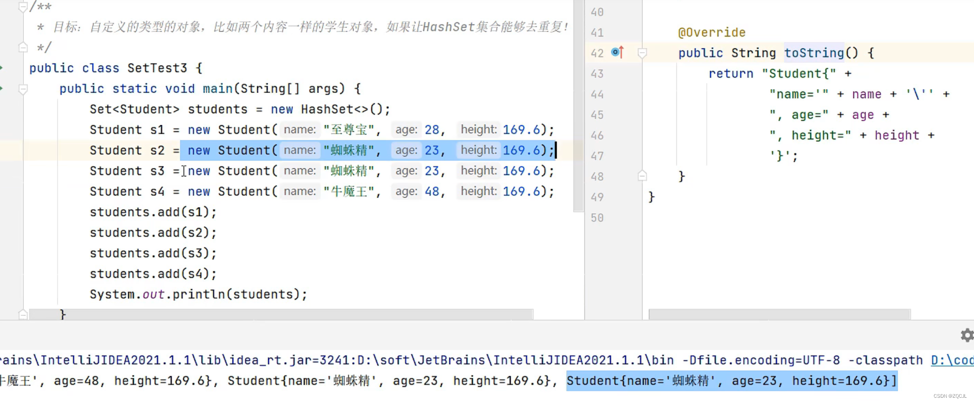Collapse the Javadoc comment block start
This screenshot has width=974, height=403.
coord(22,7)
